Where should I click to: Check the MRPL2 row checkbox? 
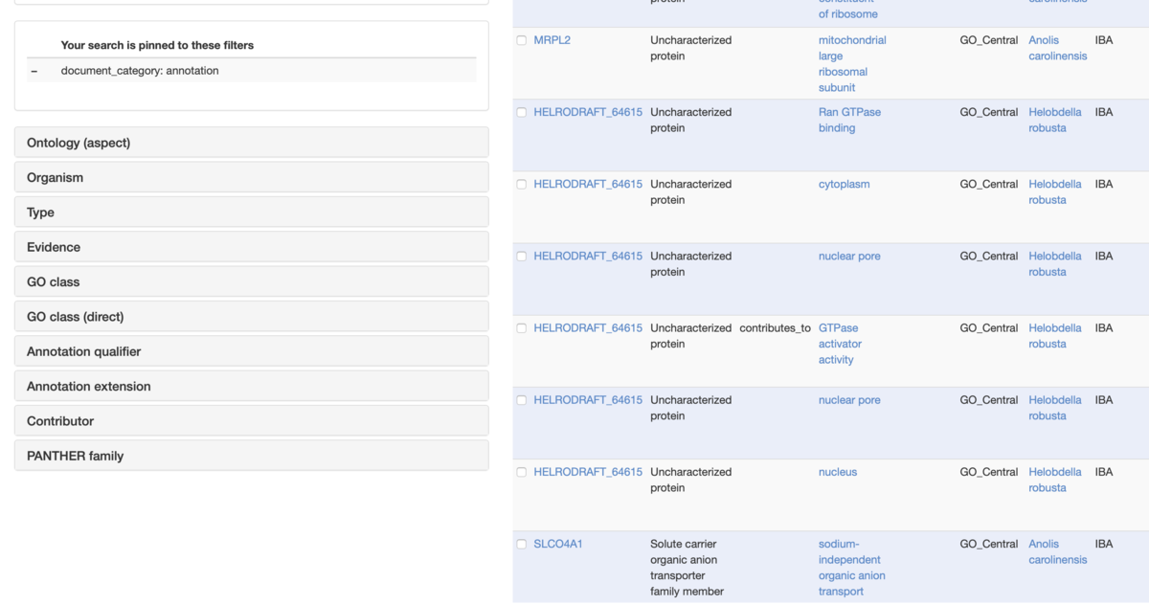point(522,40)
